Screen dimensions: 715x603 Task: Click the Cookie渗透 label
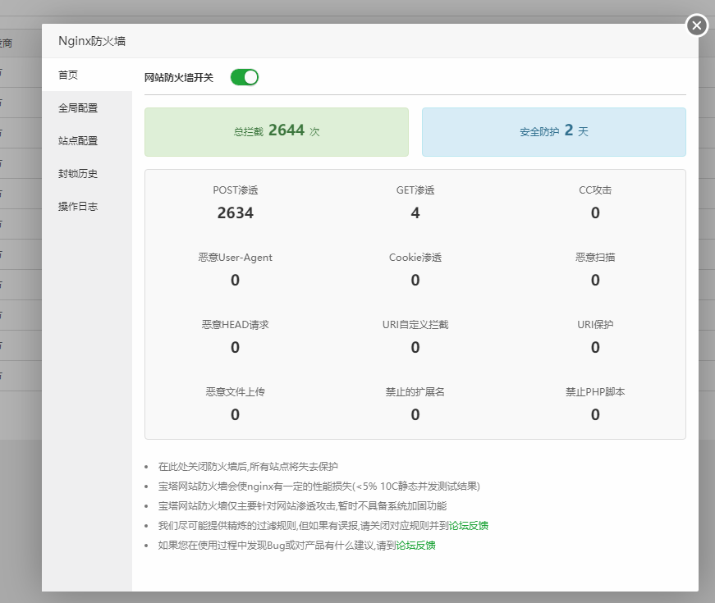415,258
